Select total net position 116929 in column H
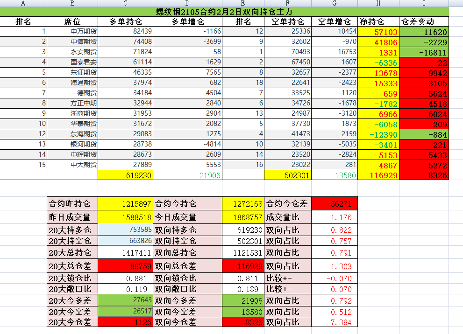463x334 pixels. [378, 175]
